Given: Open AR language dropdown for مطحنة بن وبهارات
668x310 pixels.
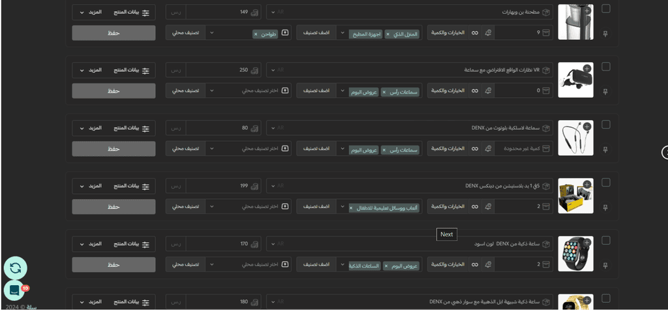Looking at the screenshot, I should tap(277, 12).
